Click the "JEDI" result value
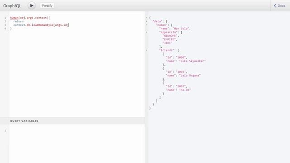This screenshot has height=163, width=290. pyautogui.click(x=167, y=43)
